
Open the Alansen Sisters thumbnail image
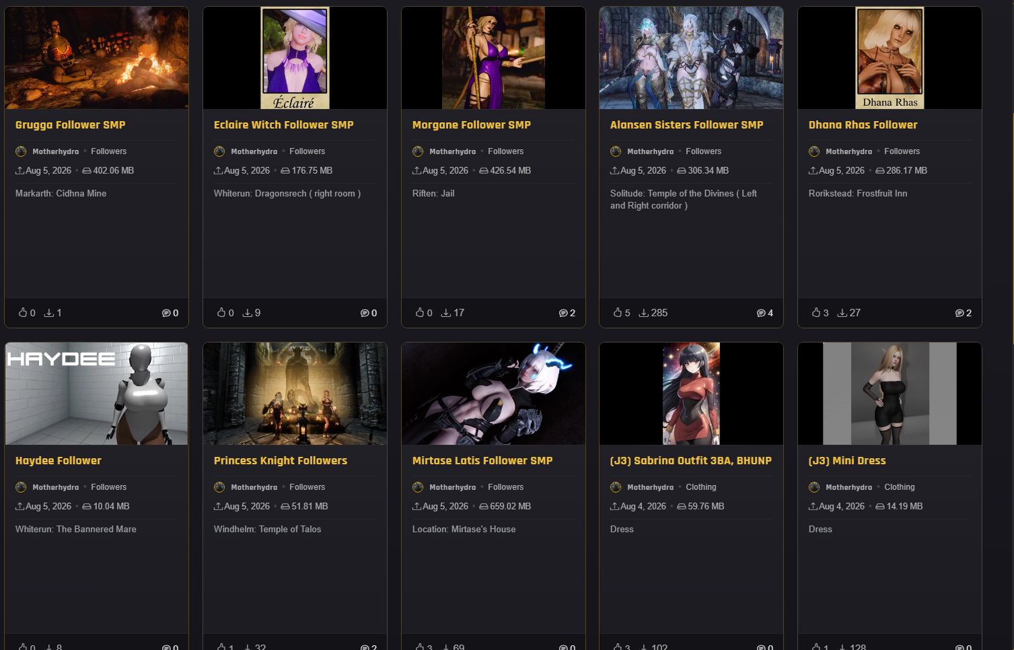[692, 58]
